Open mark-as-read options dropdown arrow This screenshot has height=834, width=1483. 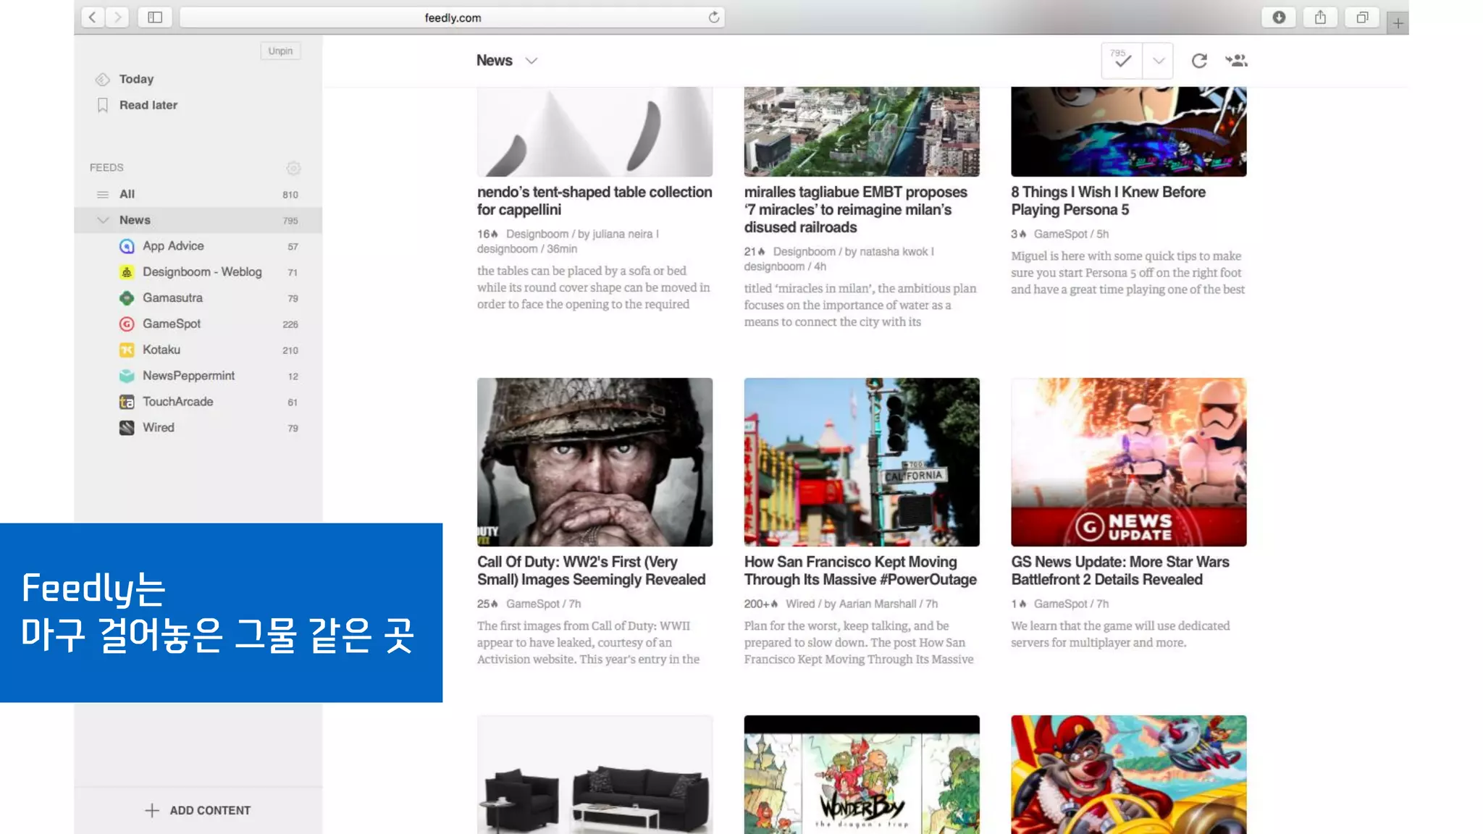pyautogui.click(x=1158, y=61)
